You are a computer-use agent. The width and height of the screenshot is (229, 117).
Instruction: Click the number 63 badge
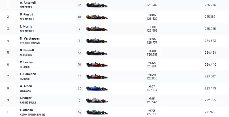(79, 53)
